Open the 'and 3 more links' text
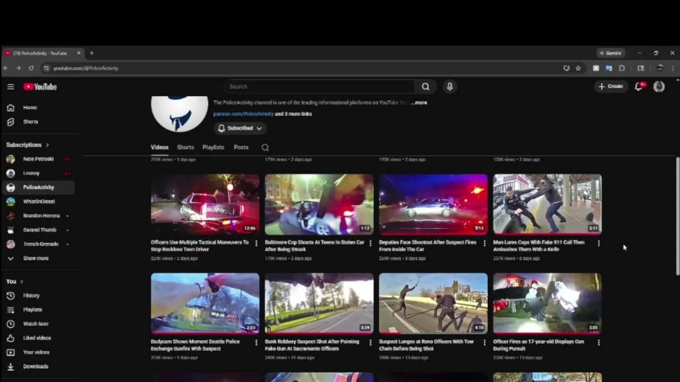The image size is (680, 382). coord(293,114)
